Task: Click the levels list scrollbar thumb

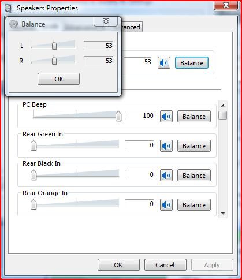Action: pos(223,115)
